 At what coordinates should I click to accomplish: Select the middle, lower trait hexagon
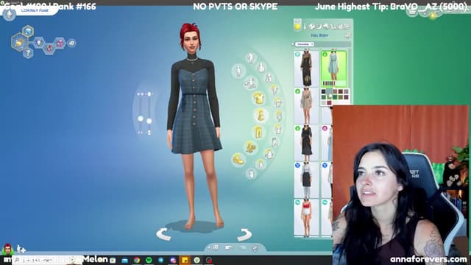49,48
